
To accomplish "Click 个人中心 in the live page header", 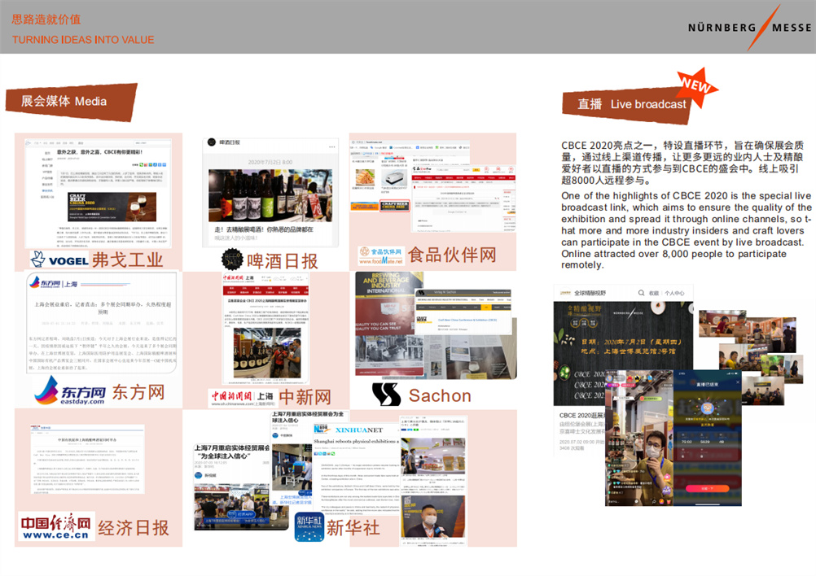I will (674, 293).
